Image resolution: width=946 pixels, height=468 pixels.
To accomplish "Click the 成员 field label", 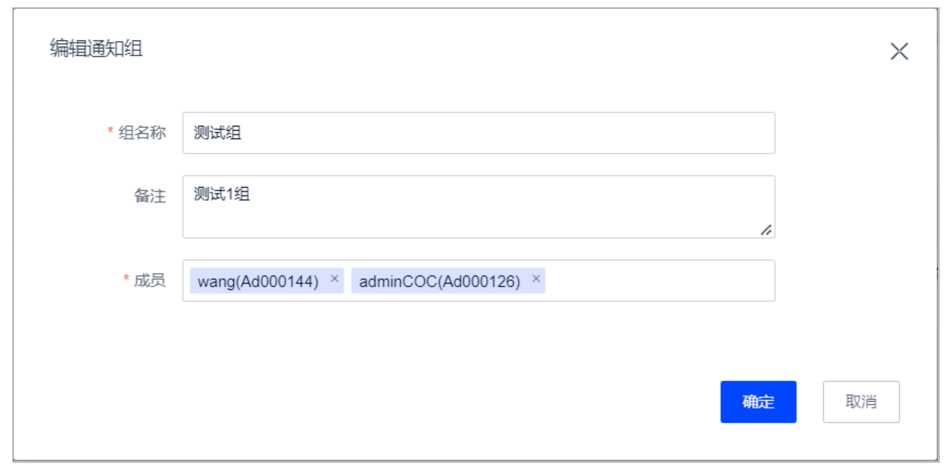I will [x=150, y=280].
